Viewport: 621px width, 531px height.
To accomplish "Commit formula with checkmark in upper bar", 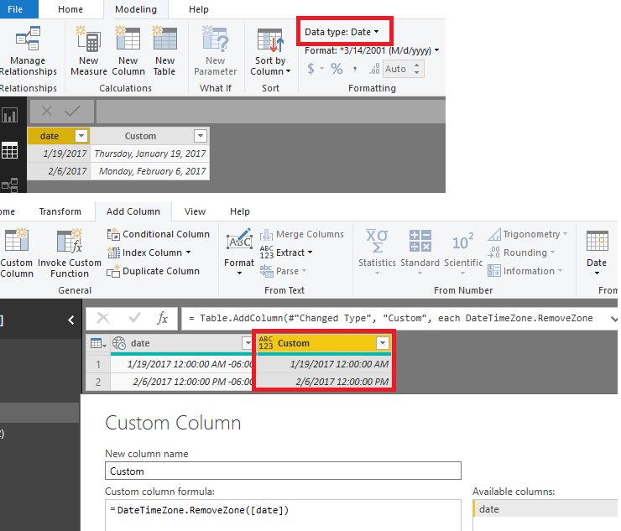I will point(72,111).
